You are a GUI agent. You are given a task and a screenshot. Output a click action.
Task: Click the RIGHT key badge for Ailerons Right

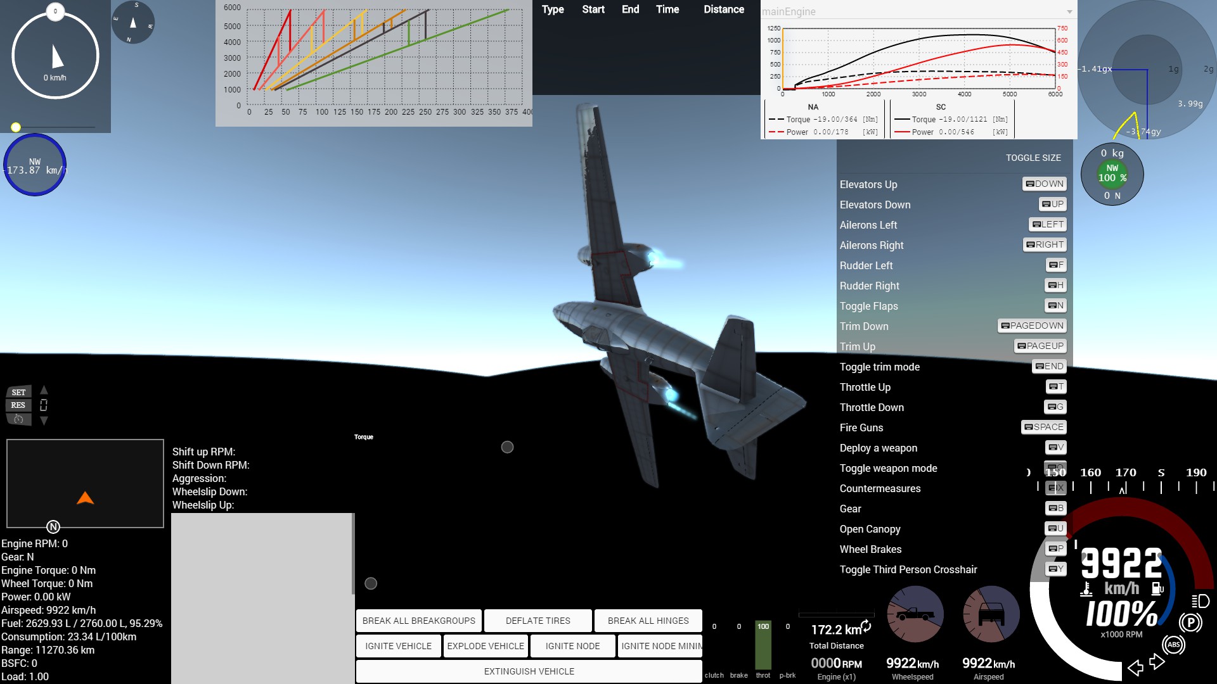point(1045,244)
